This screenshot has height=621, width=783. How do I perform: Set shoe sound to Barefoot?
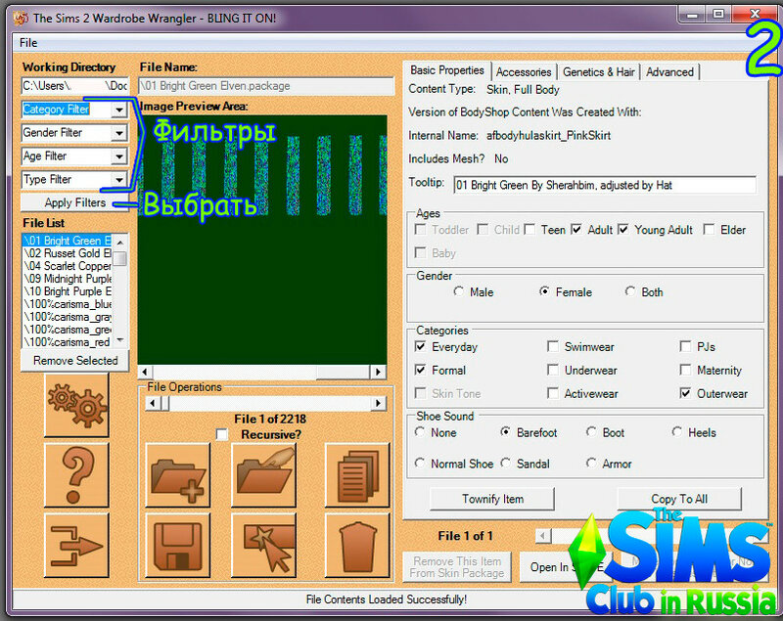505,432
